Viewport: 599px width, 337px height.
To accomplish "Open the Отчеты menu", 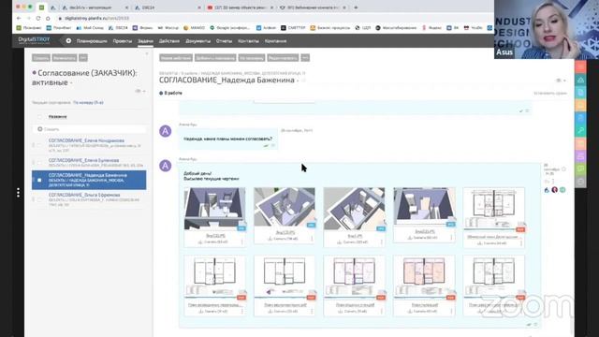I will coord(224,41).
